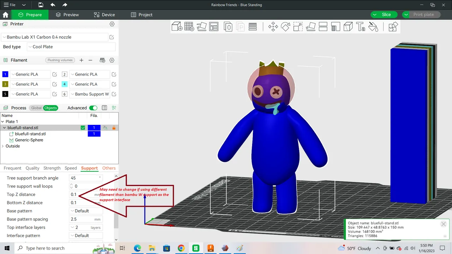Click the olive filament 3 color swatch
The height and width of the screenshot is (254, 452).
(5, 84)
